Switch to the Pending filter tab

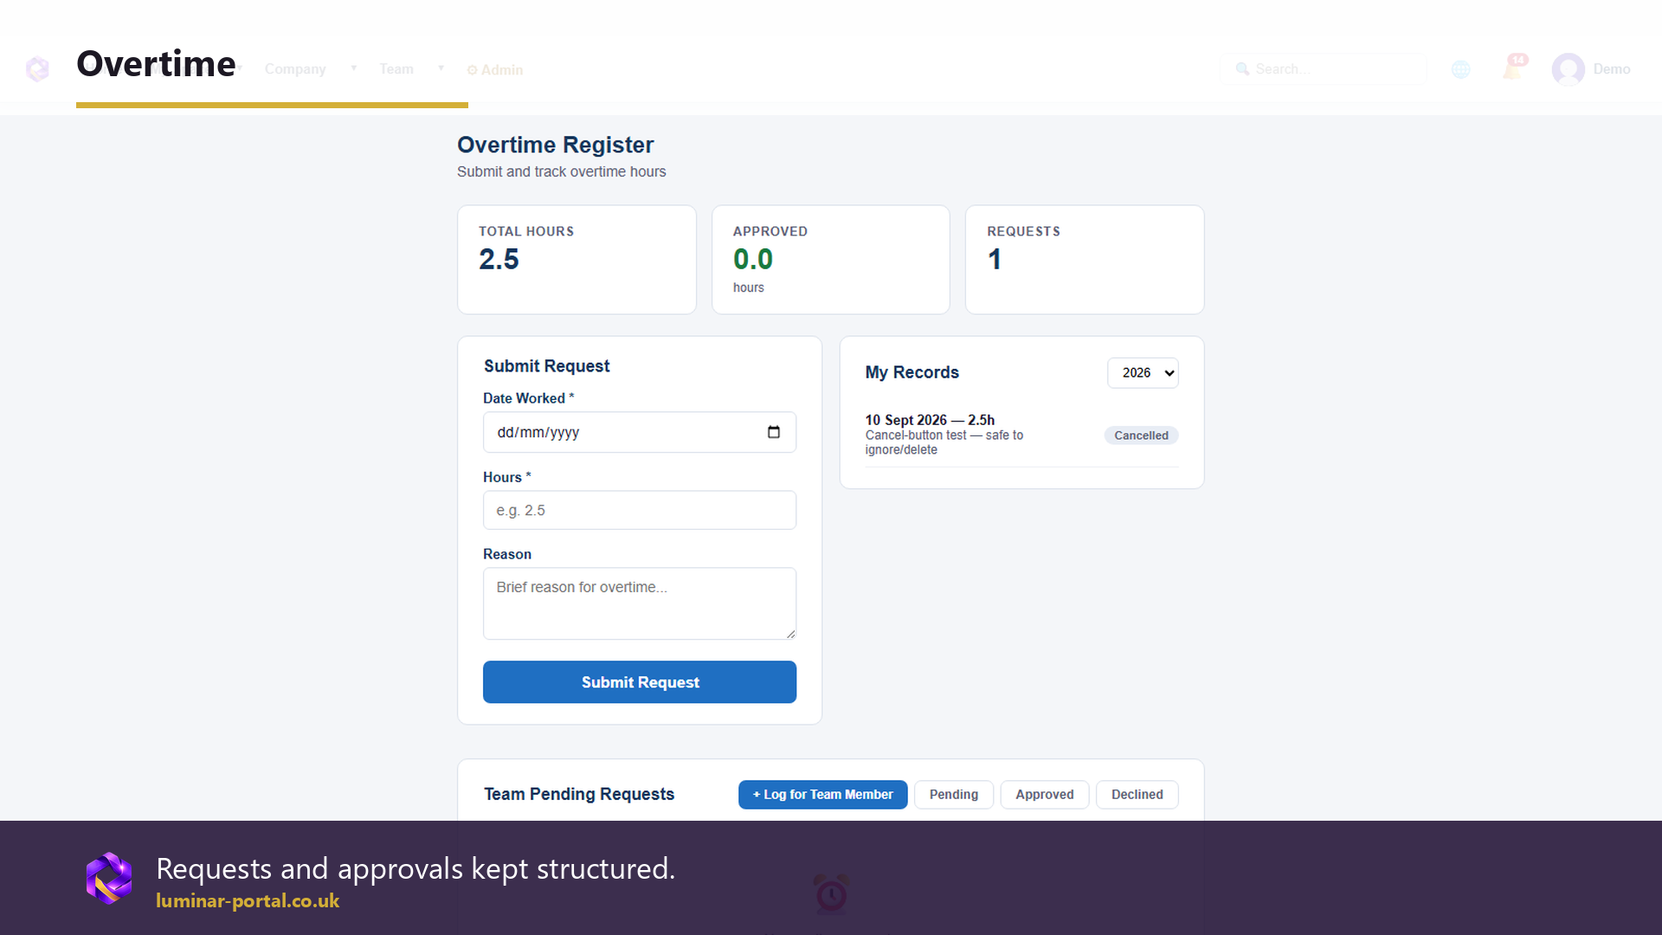pos(954,795)
